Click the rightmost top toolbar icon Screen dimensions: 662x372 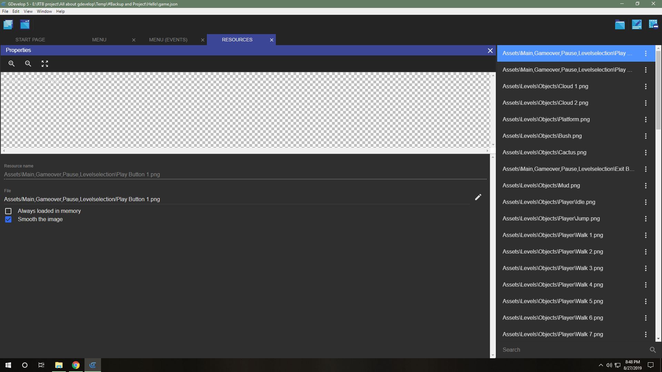(x=653, y=24)
